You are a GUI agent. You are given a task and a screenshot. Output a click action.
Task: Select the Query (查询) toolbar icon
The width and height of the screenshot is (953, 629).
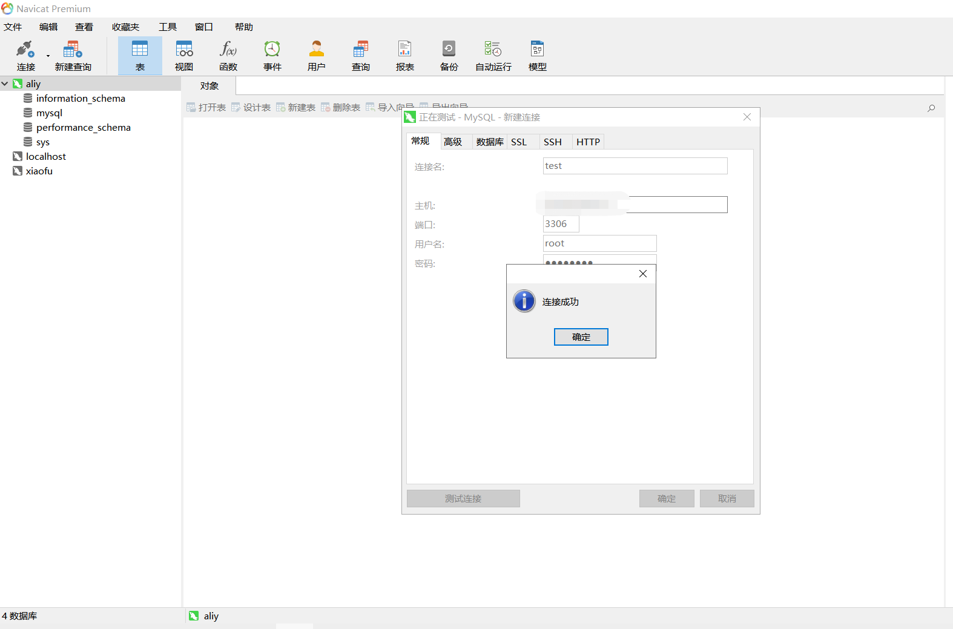361,56
